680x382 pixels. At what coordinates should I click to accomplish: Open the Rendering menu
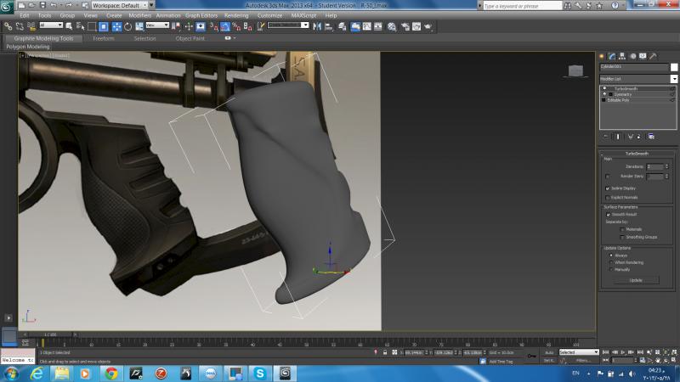[236, 15]
